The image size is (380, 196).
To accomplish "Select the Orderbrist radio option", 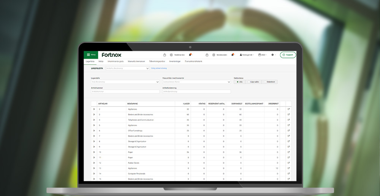I will point(269,82).
